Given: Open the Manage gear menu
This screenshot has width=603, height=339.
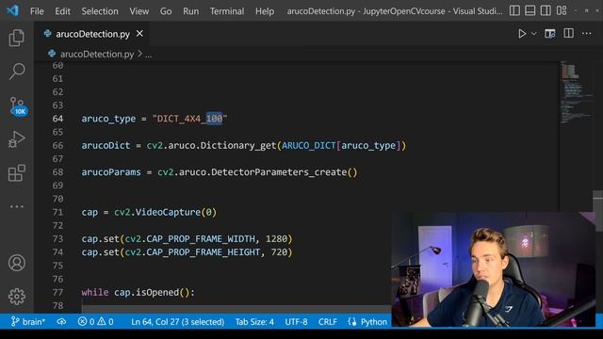Looking at the screenshot, I should (17, 297).
